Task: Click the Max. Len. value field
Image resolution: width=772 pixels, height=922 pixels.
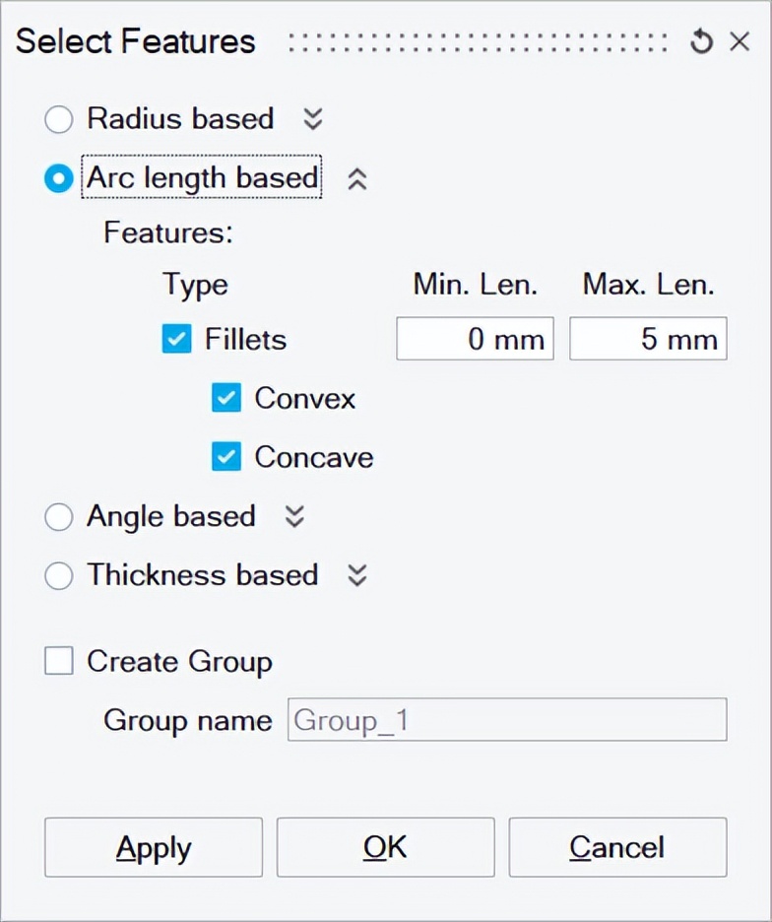Action: pyautogui.click(x=648, y=339)
